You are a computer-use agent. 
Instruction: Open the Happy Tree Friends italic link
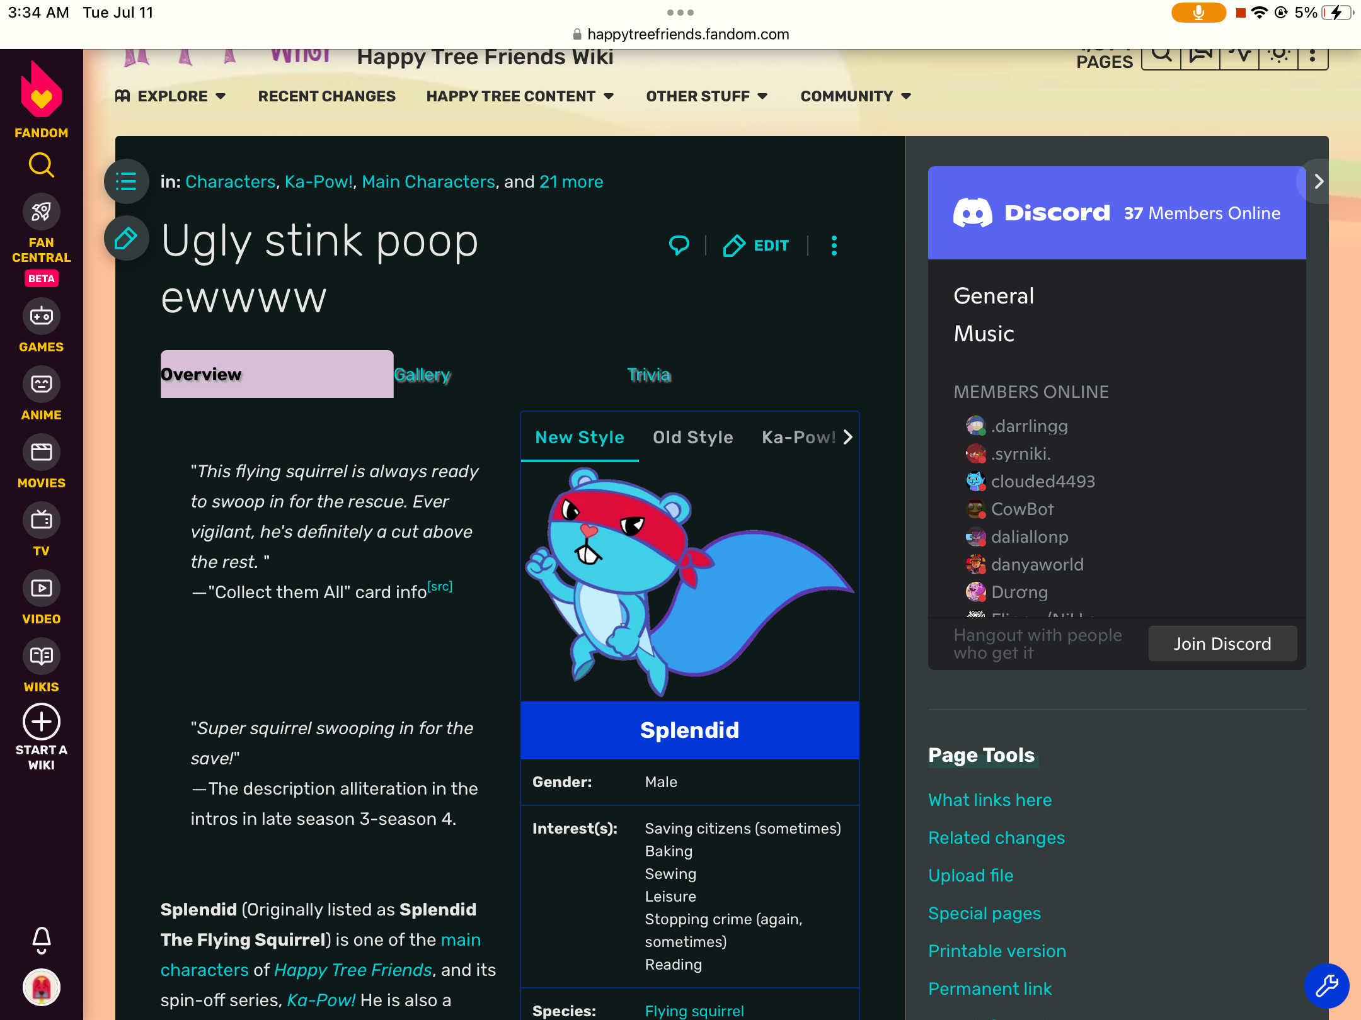pos(353,970)
